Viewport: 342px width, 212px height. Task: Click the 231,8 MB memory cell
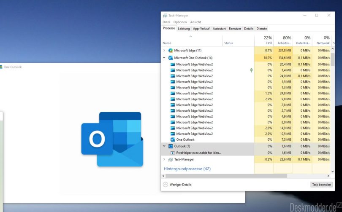[x=283, y=51]
